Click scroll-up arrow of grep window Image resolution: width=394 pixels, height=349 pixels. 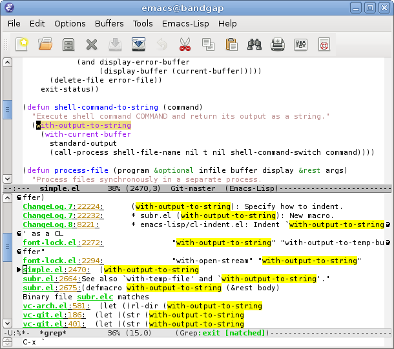pyautogui.click(x=7, y=198)
